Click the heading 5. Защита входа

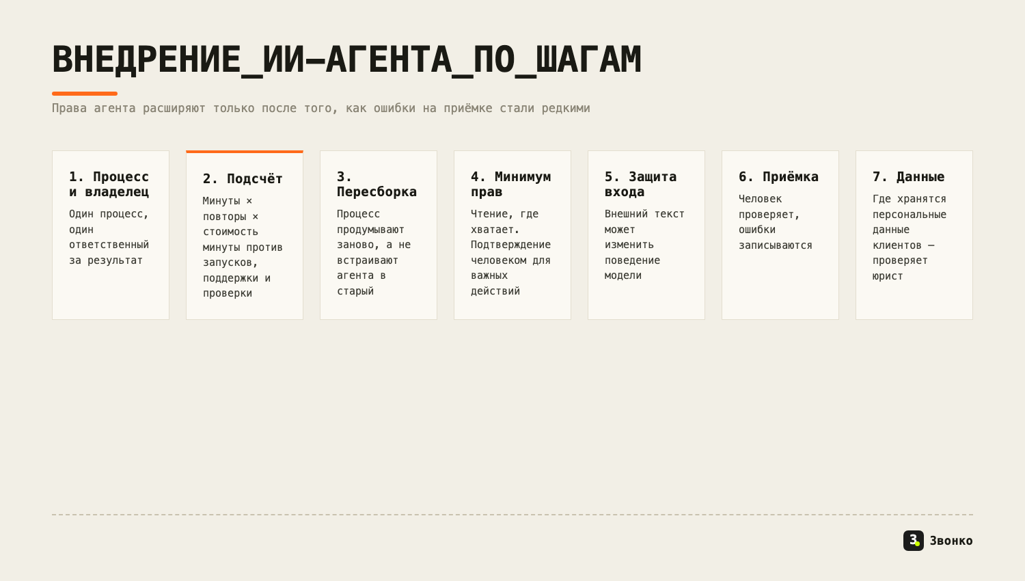coord(641,184)
